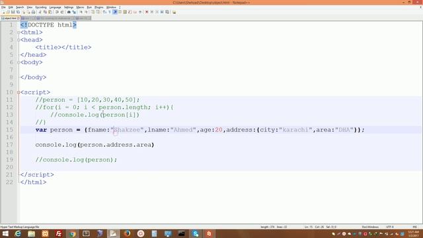This screenshot has width=423, height=238.
Task: Click the Save All toolbar icon
Action: [x=18, y=12]
